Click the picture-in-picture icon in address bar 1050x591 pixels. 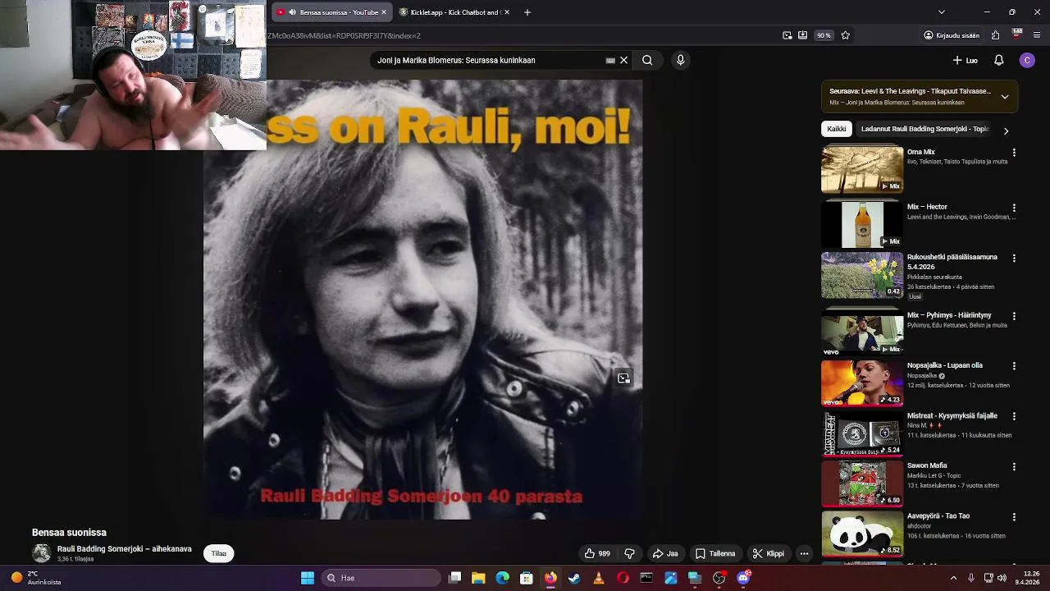787,35
